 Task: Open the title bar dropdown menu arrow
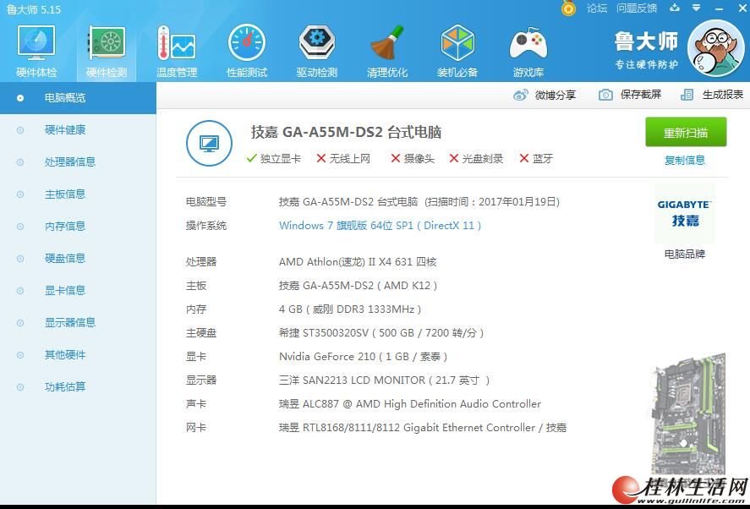pos(697,8)
